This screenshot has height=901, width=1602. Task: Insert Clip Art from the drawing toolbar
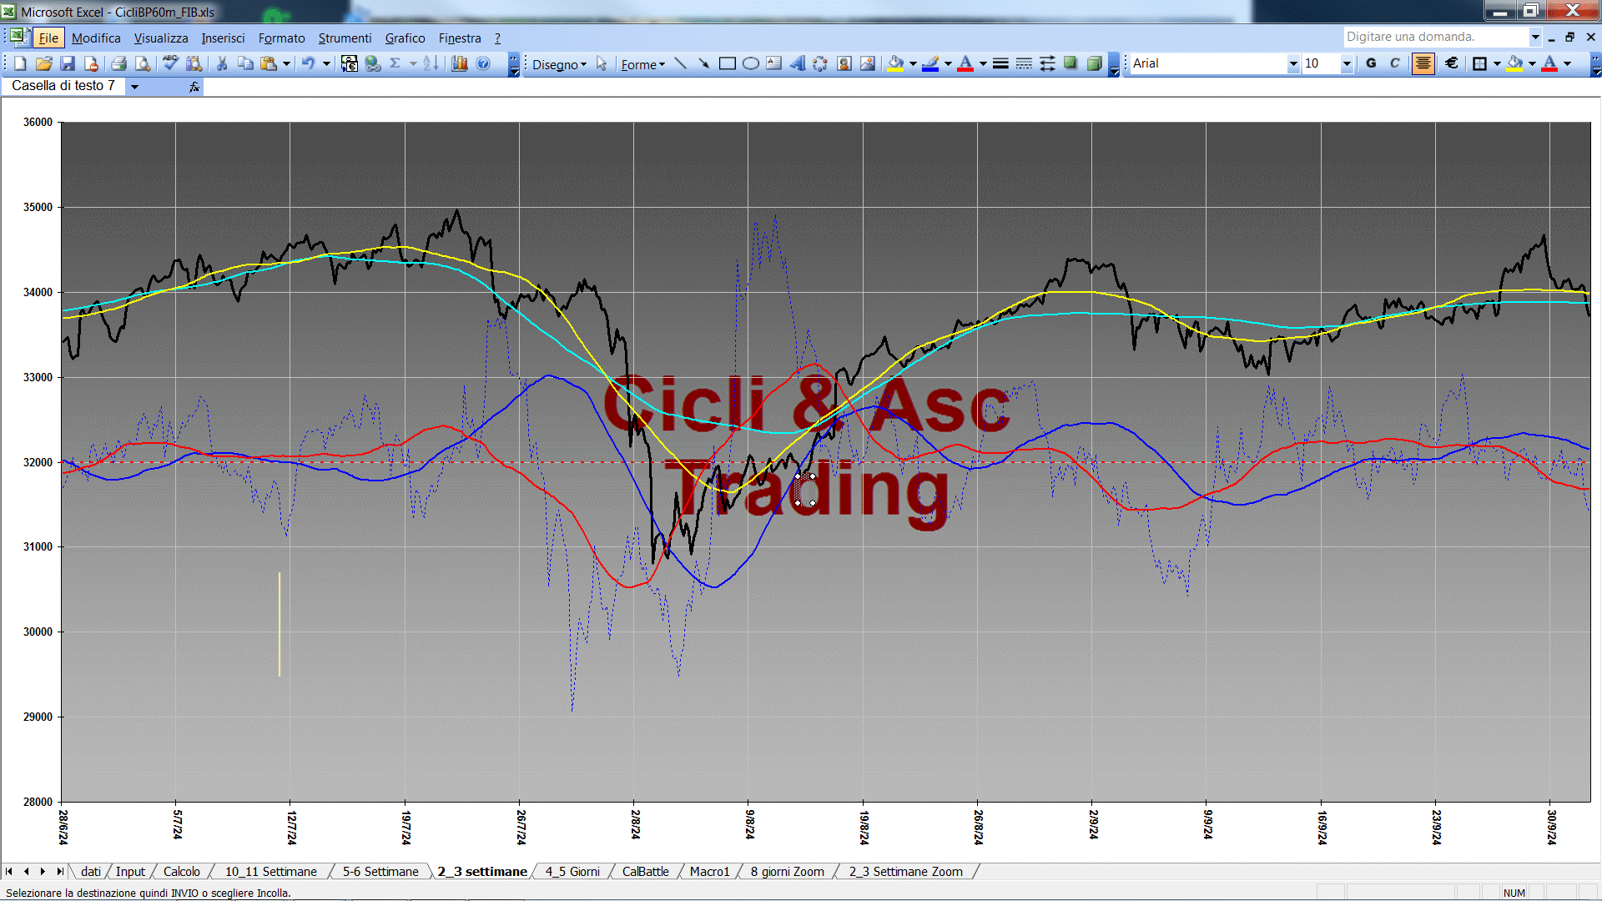844,63
